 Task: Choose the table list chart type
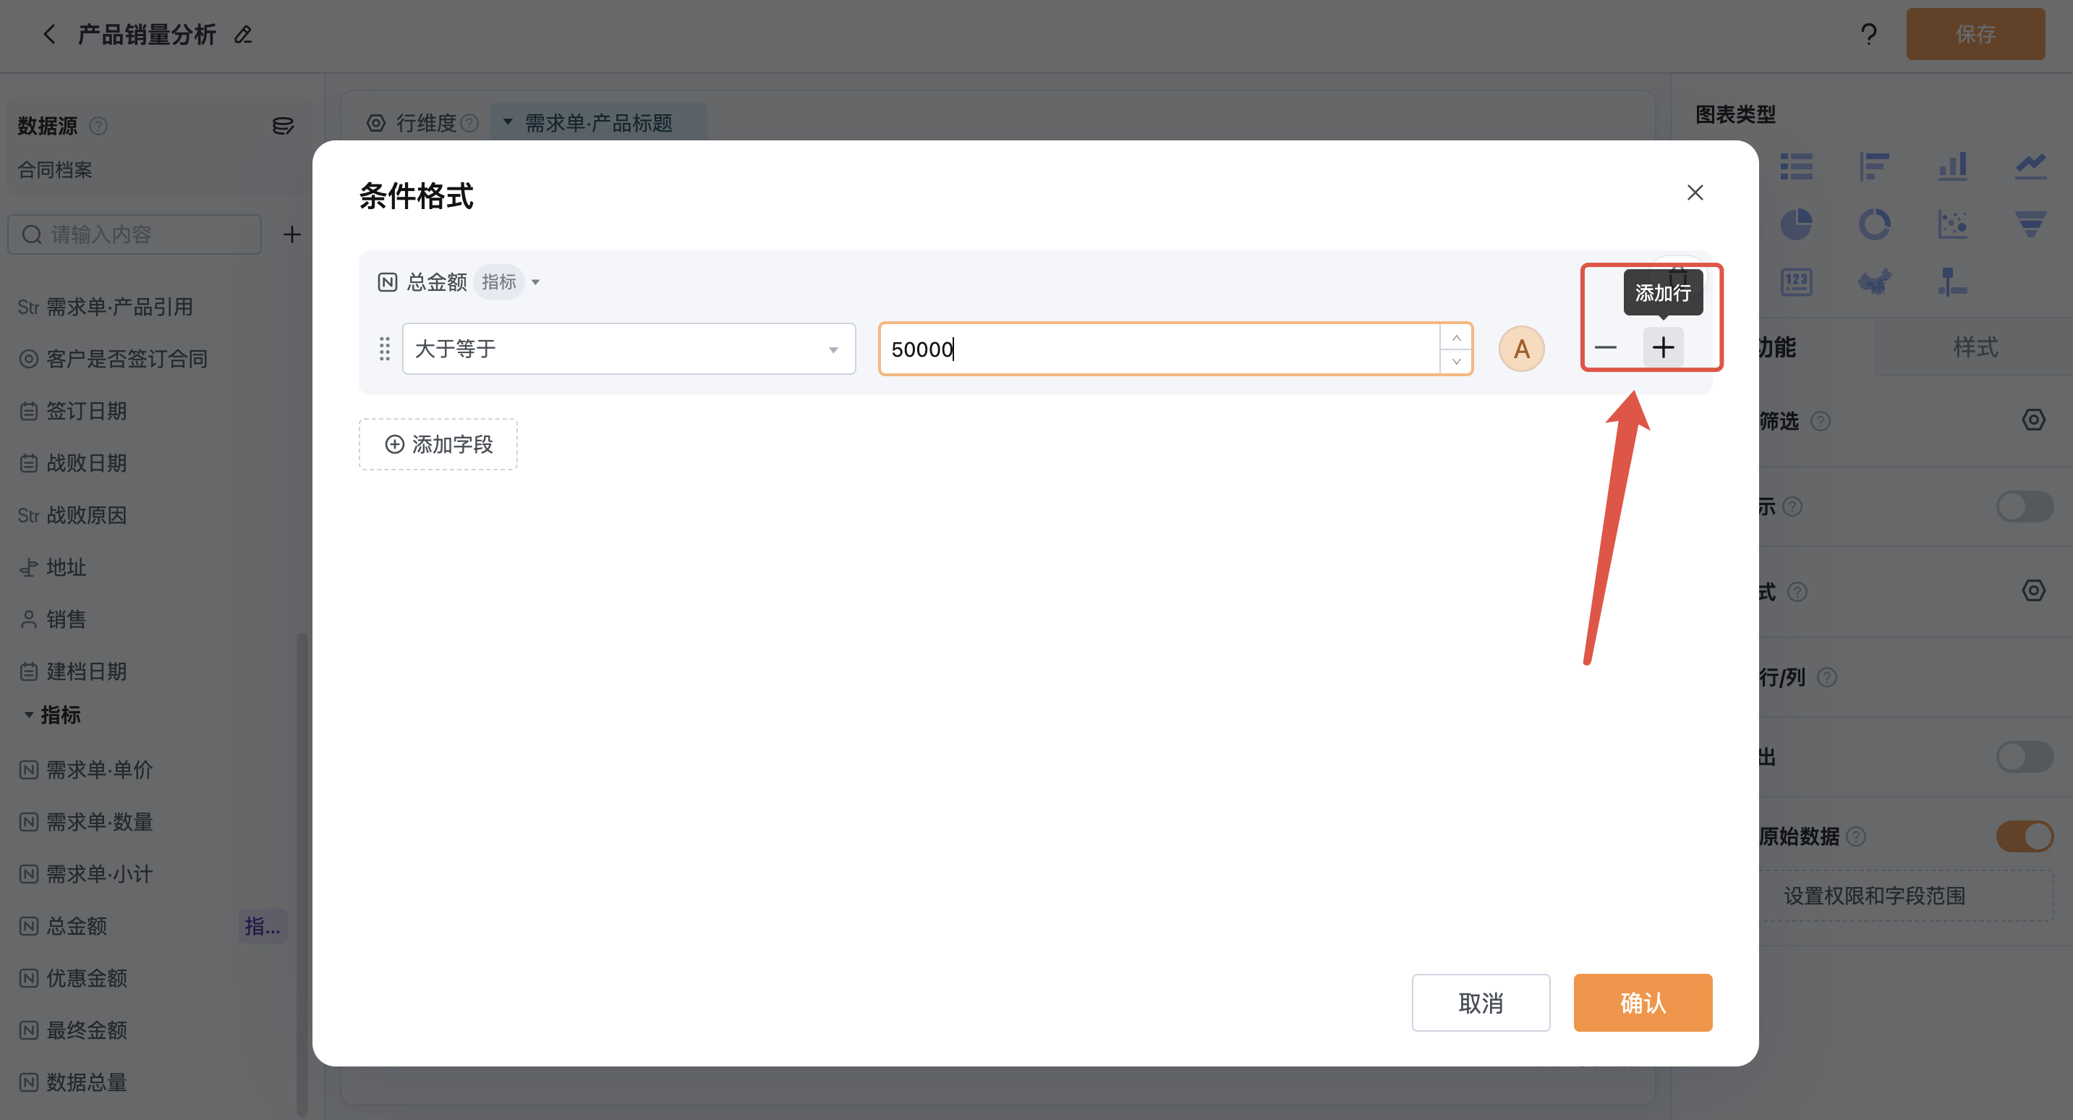pos(1796,166)
